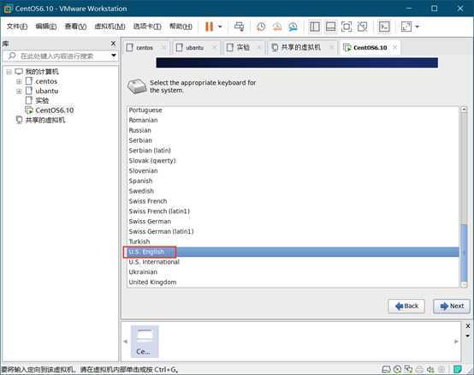Open the 帮助(H) menu
This screenshot has height=375, width=474.
coord(181,27)
